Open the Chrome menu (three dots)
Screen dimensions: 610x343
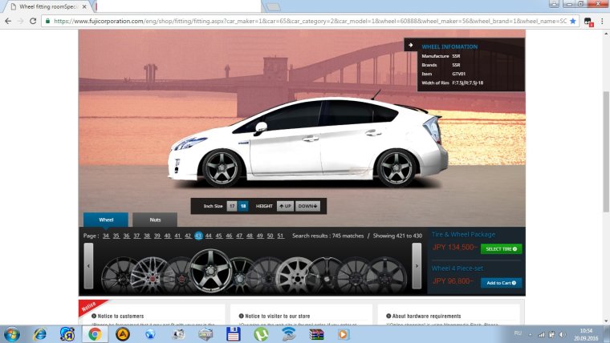602,21
